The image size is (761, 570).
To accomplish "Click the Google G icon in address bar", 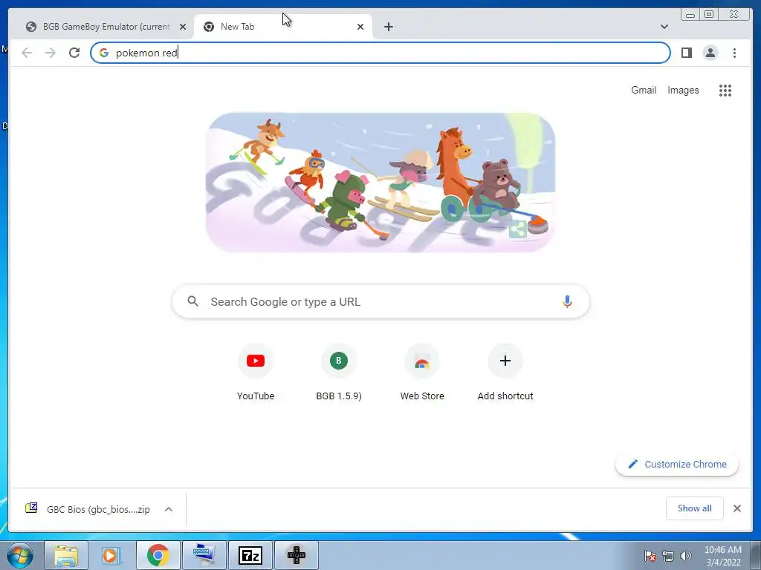I will 104,53.
